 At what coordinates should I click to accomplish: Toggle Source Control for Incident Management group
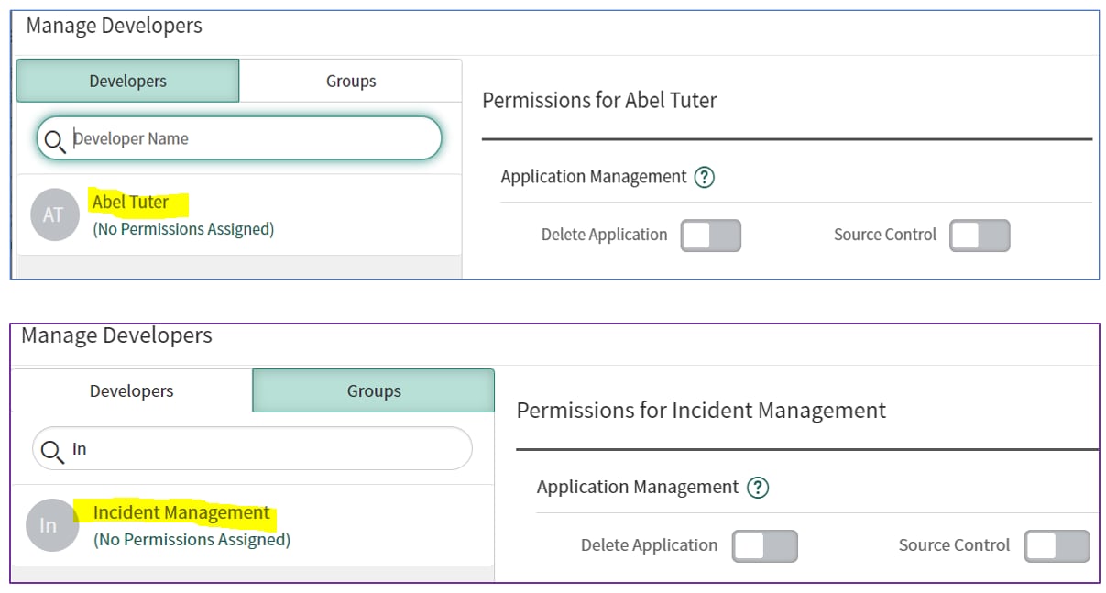[1057, 545]
